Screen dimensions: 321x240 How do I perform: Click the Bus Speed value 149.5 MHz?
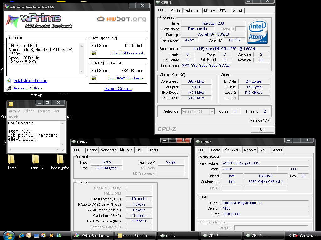point(196,92)
